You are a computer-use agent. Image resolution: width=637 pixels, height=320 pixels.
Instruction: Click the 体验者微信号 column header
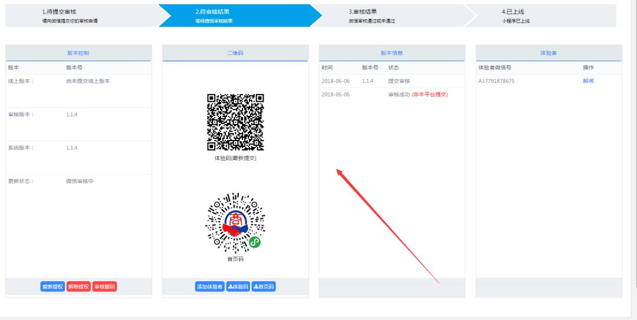(x=495, y=68)
